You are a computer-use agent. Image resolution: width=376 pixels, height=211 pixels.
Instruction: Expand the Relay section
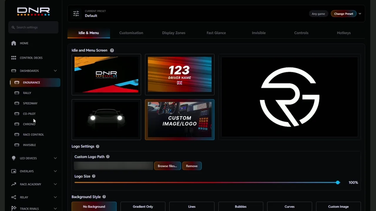(55, 197)
